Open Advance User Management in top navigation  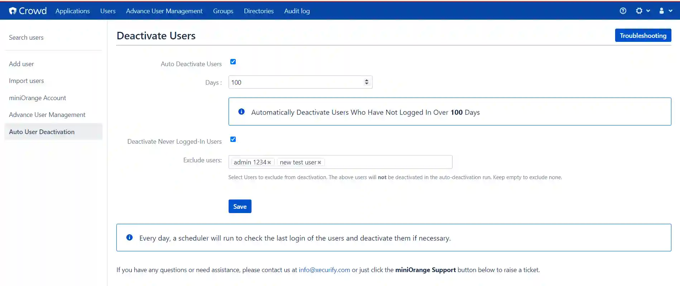point(164,11)
